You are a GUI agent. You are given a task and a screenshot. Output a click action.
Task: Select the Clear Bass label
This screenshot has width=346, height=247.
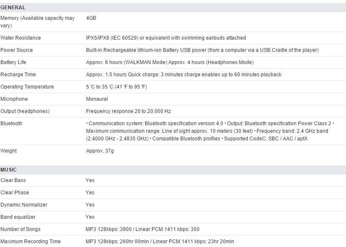(13, 180)
